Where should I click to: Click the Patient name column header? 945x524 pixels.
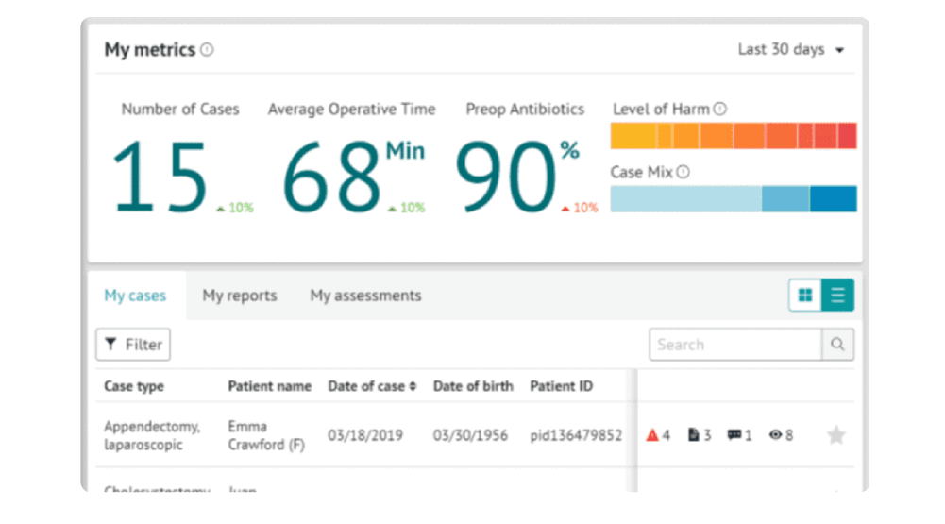[x=269, y=386]
